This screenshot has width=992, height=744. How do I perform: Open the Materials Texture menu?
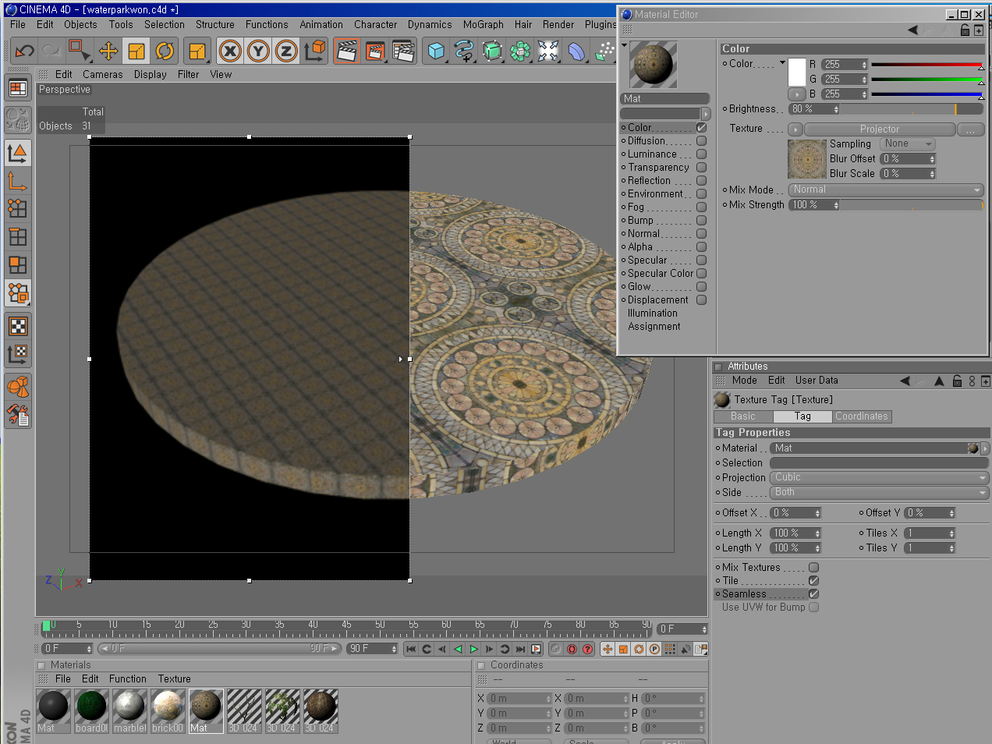click(x=175, y=679)
